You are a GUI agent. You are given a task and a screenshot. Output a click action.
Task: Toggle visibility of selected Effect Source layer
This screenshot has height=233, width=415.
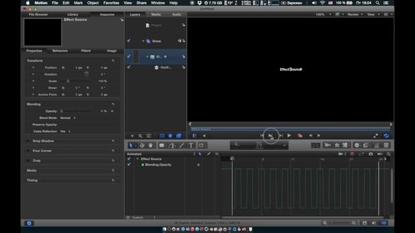click(128, 56)
